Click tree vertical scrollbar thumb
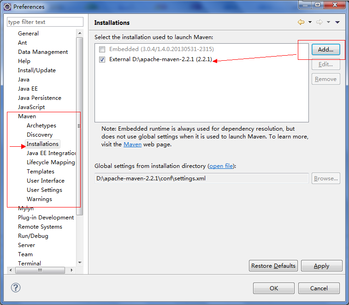This screenshot has width=349, height=305. click(x=80, y=126)
